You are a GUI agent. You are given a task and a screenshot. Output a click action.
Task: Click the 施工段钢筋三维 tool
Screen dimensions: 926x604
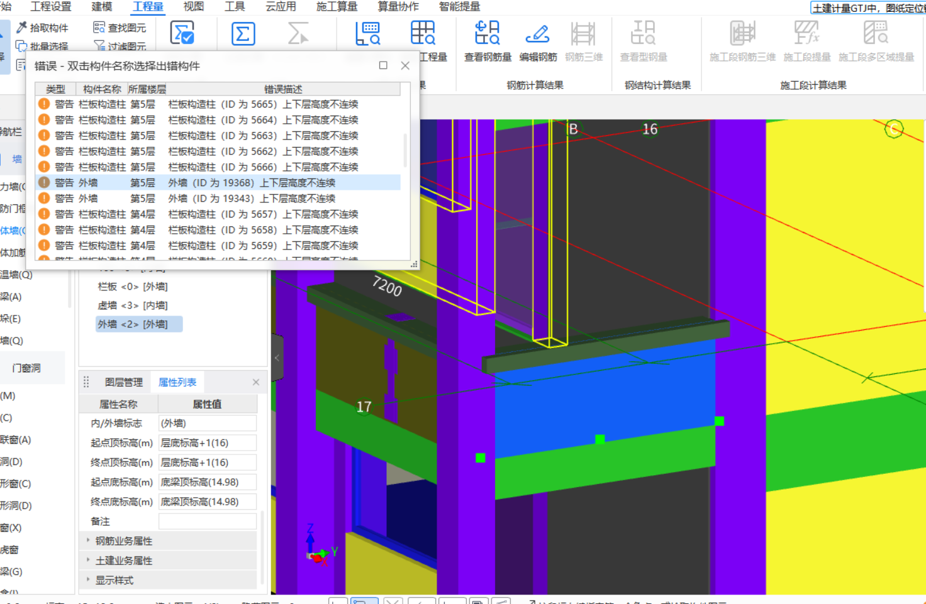pos(742,41)
